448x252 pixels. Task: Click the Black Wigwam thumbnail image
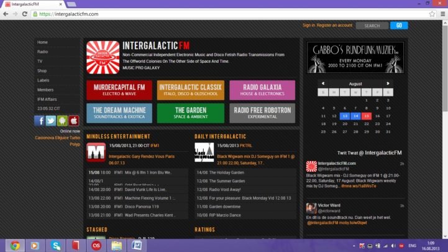point(204,152)
